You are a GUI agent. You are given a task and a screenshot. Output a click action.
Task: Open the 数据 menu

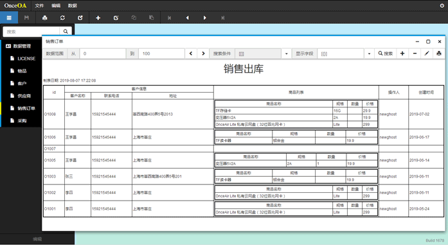pyautogui.click(x=73, y=5)
